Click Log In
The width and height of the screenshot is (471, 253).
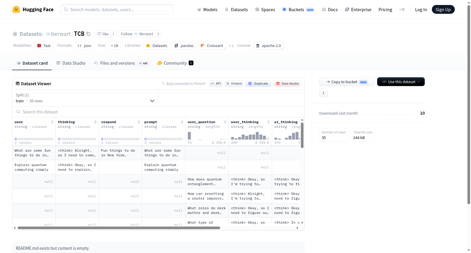pyautogui.click(x=421, y=9)
